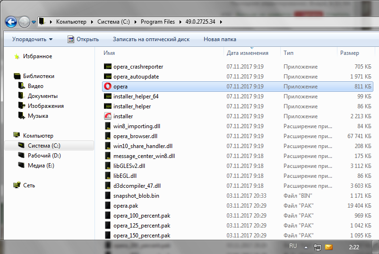Open the Упорядочить dropdown menu
379x254 pixels.
[32, 39]
